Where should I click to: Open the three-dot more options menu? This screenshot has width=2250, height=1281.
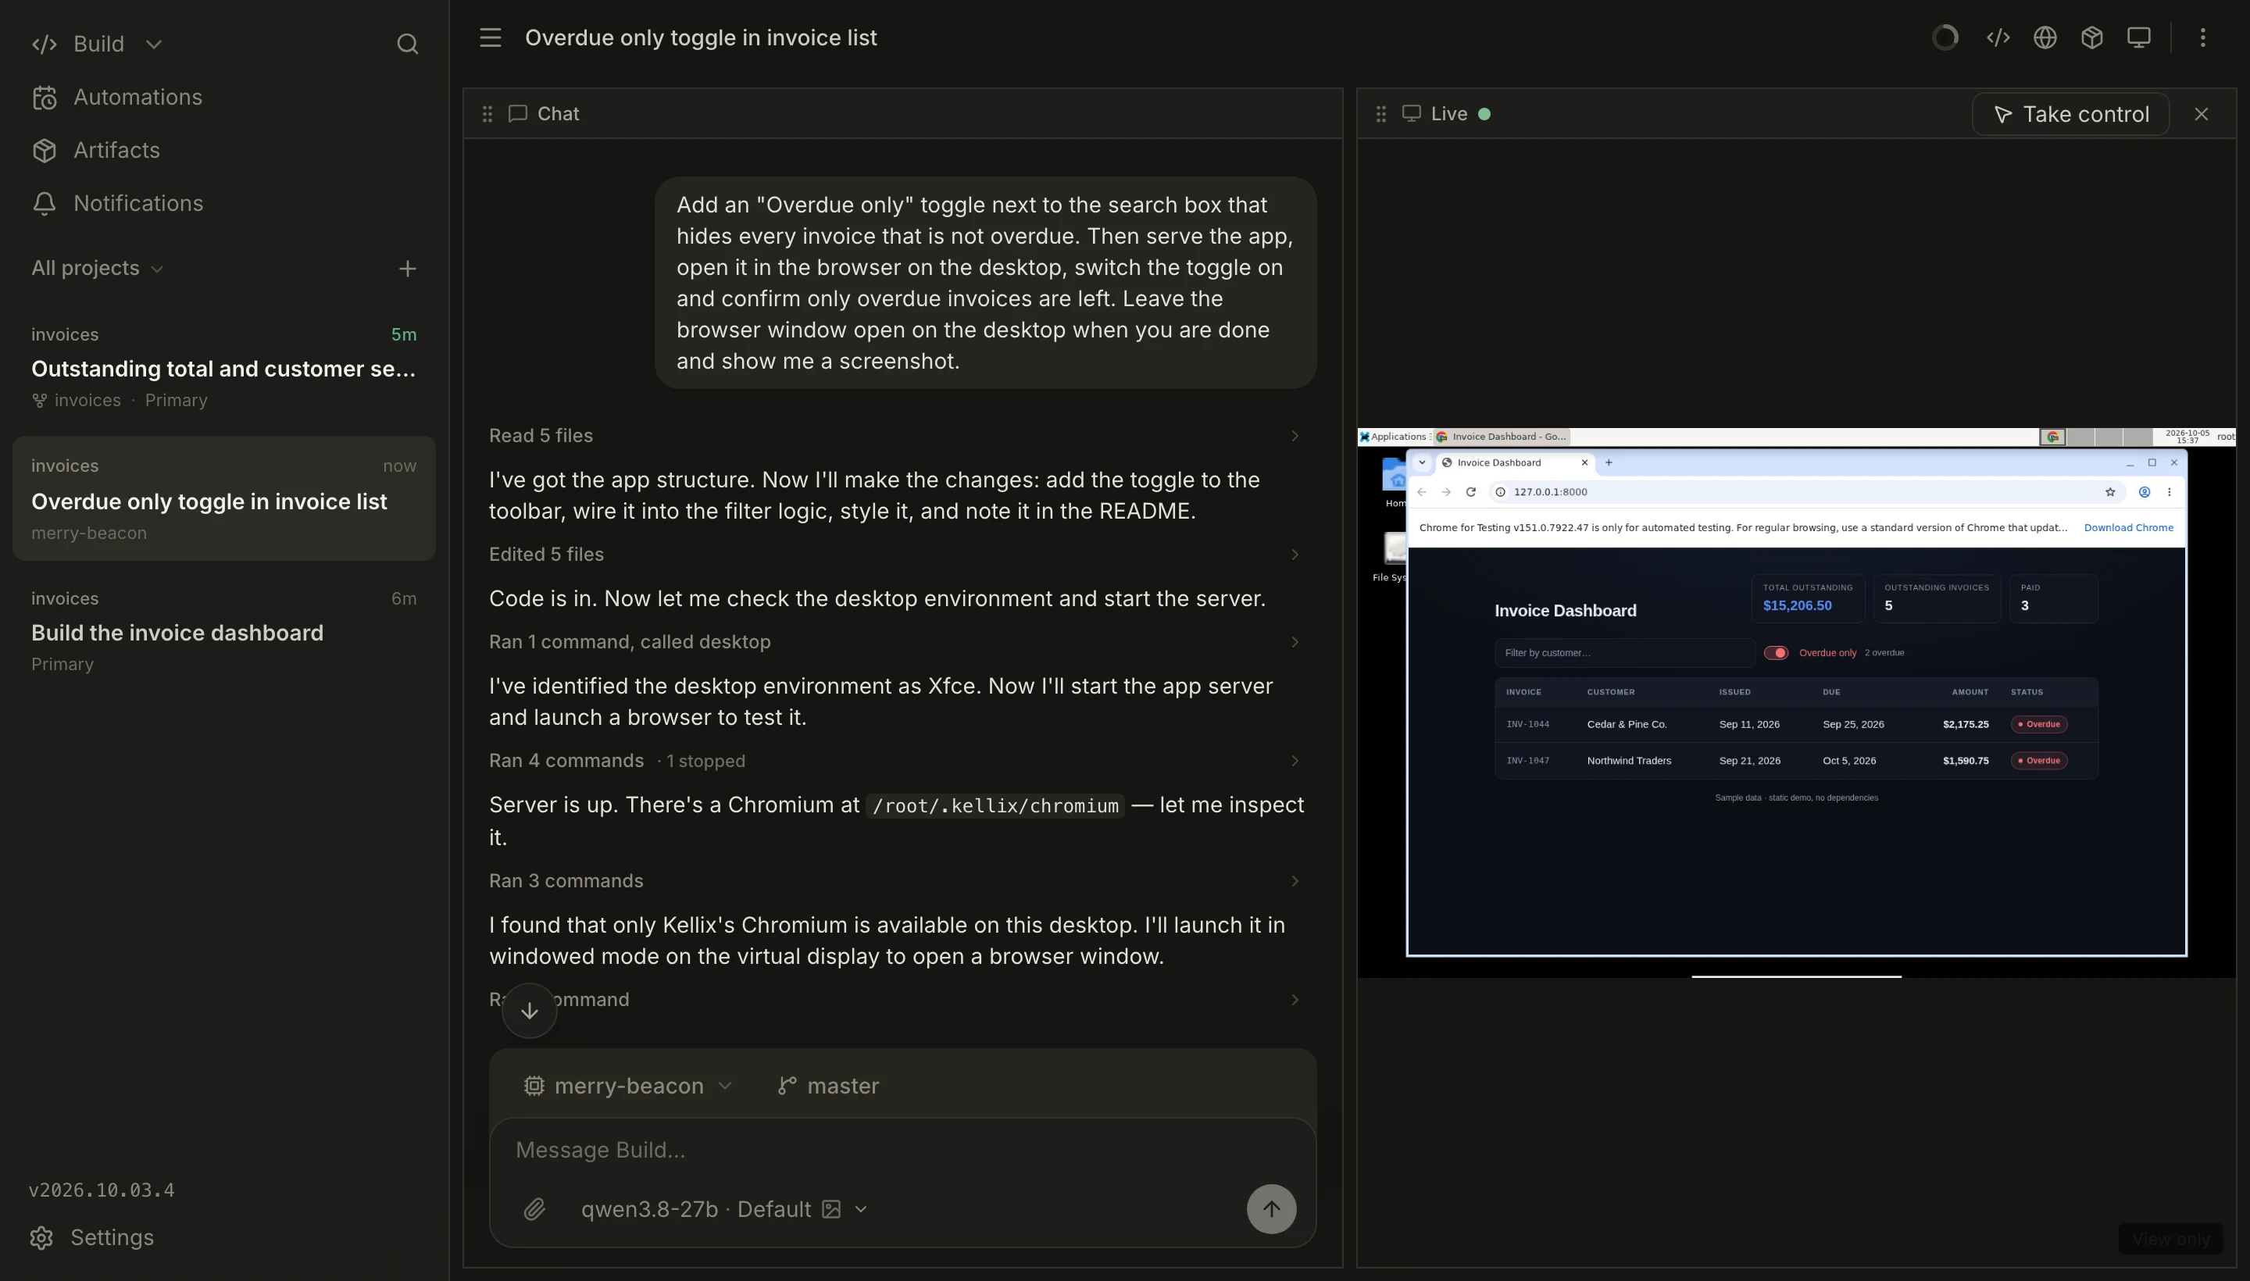[2202, 37]
